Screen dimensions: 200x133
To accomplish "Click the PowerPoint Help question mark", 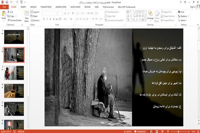I will (181, 2).
